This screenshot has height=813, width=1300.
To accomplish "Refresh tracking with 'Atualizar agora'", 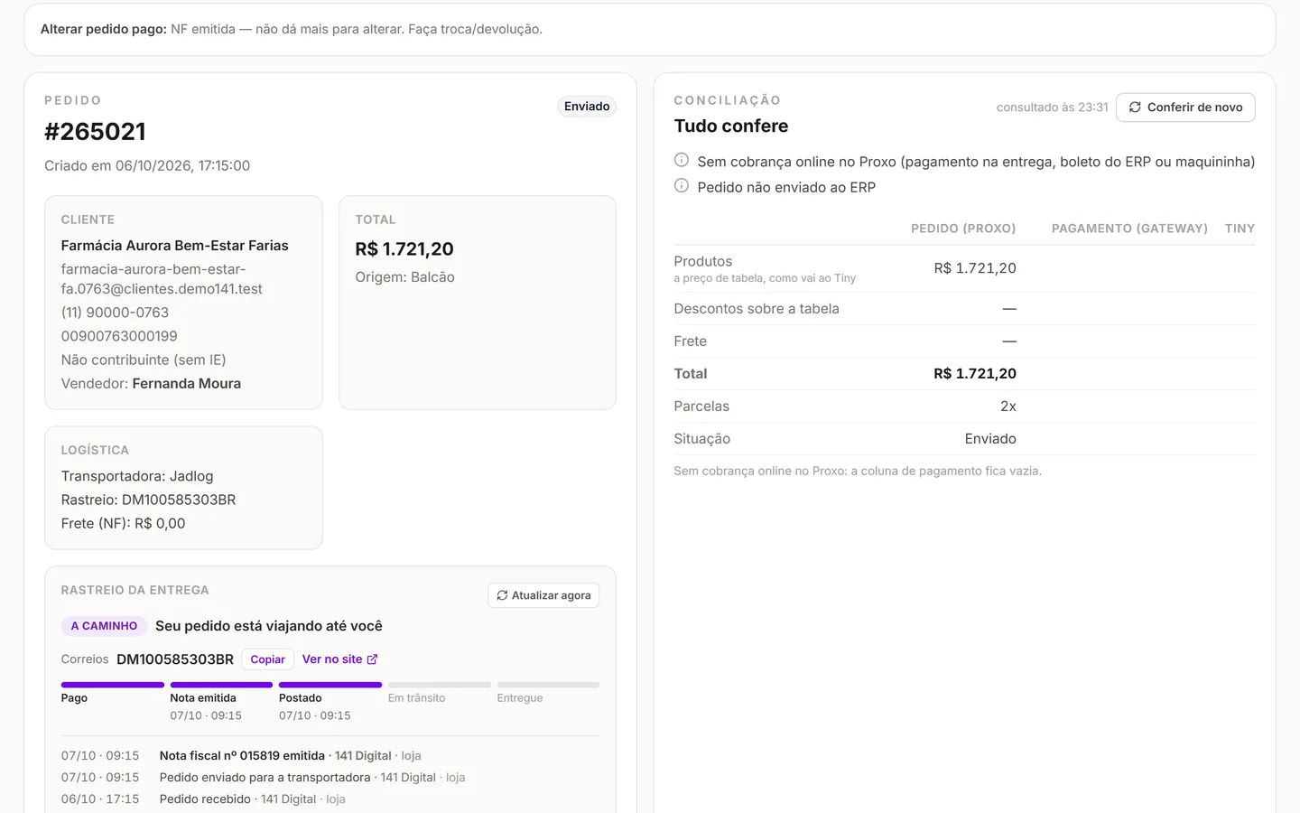I will (x=543, y=595).
